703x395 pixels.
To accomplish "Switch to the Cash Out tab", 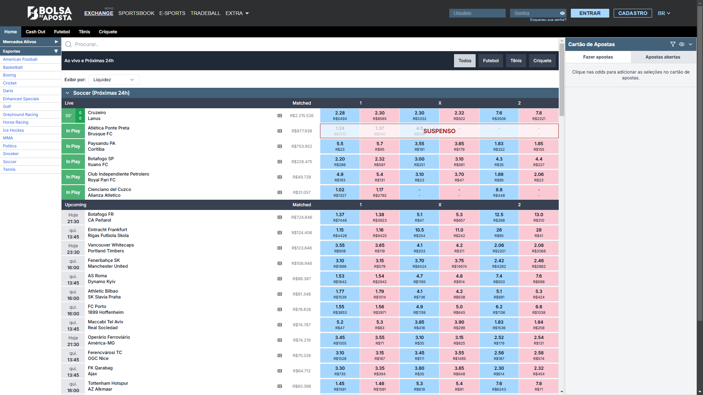I will click(36, 32).
